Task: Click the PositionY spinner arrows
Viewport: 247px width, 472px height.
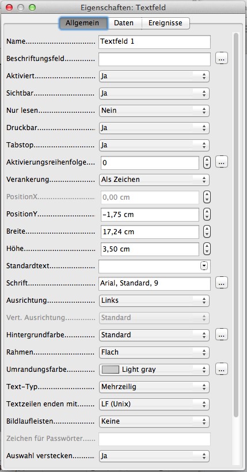Action: (207, 215)
